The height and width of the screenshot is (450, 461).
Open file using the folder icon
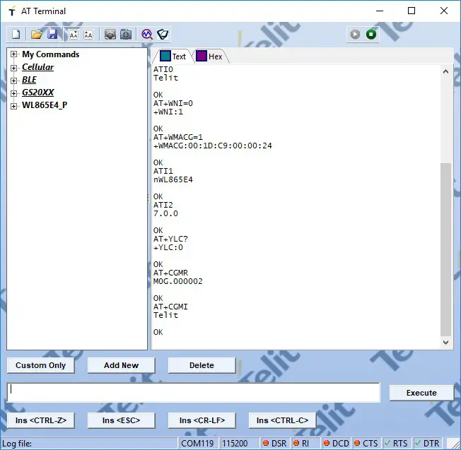coord(37,35)
